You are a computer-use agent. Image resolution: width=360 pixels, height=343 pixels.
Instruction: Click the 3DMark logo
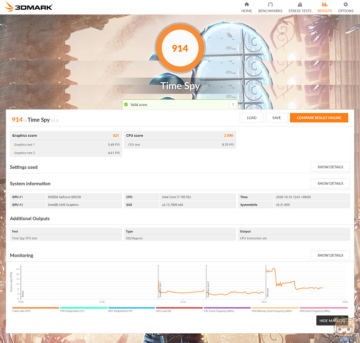pos(28,7)
